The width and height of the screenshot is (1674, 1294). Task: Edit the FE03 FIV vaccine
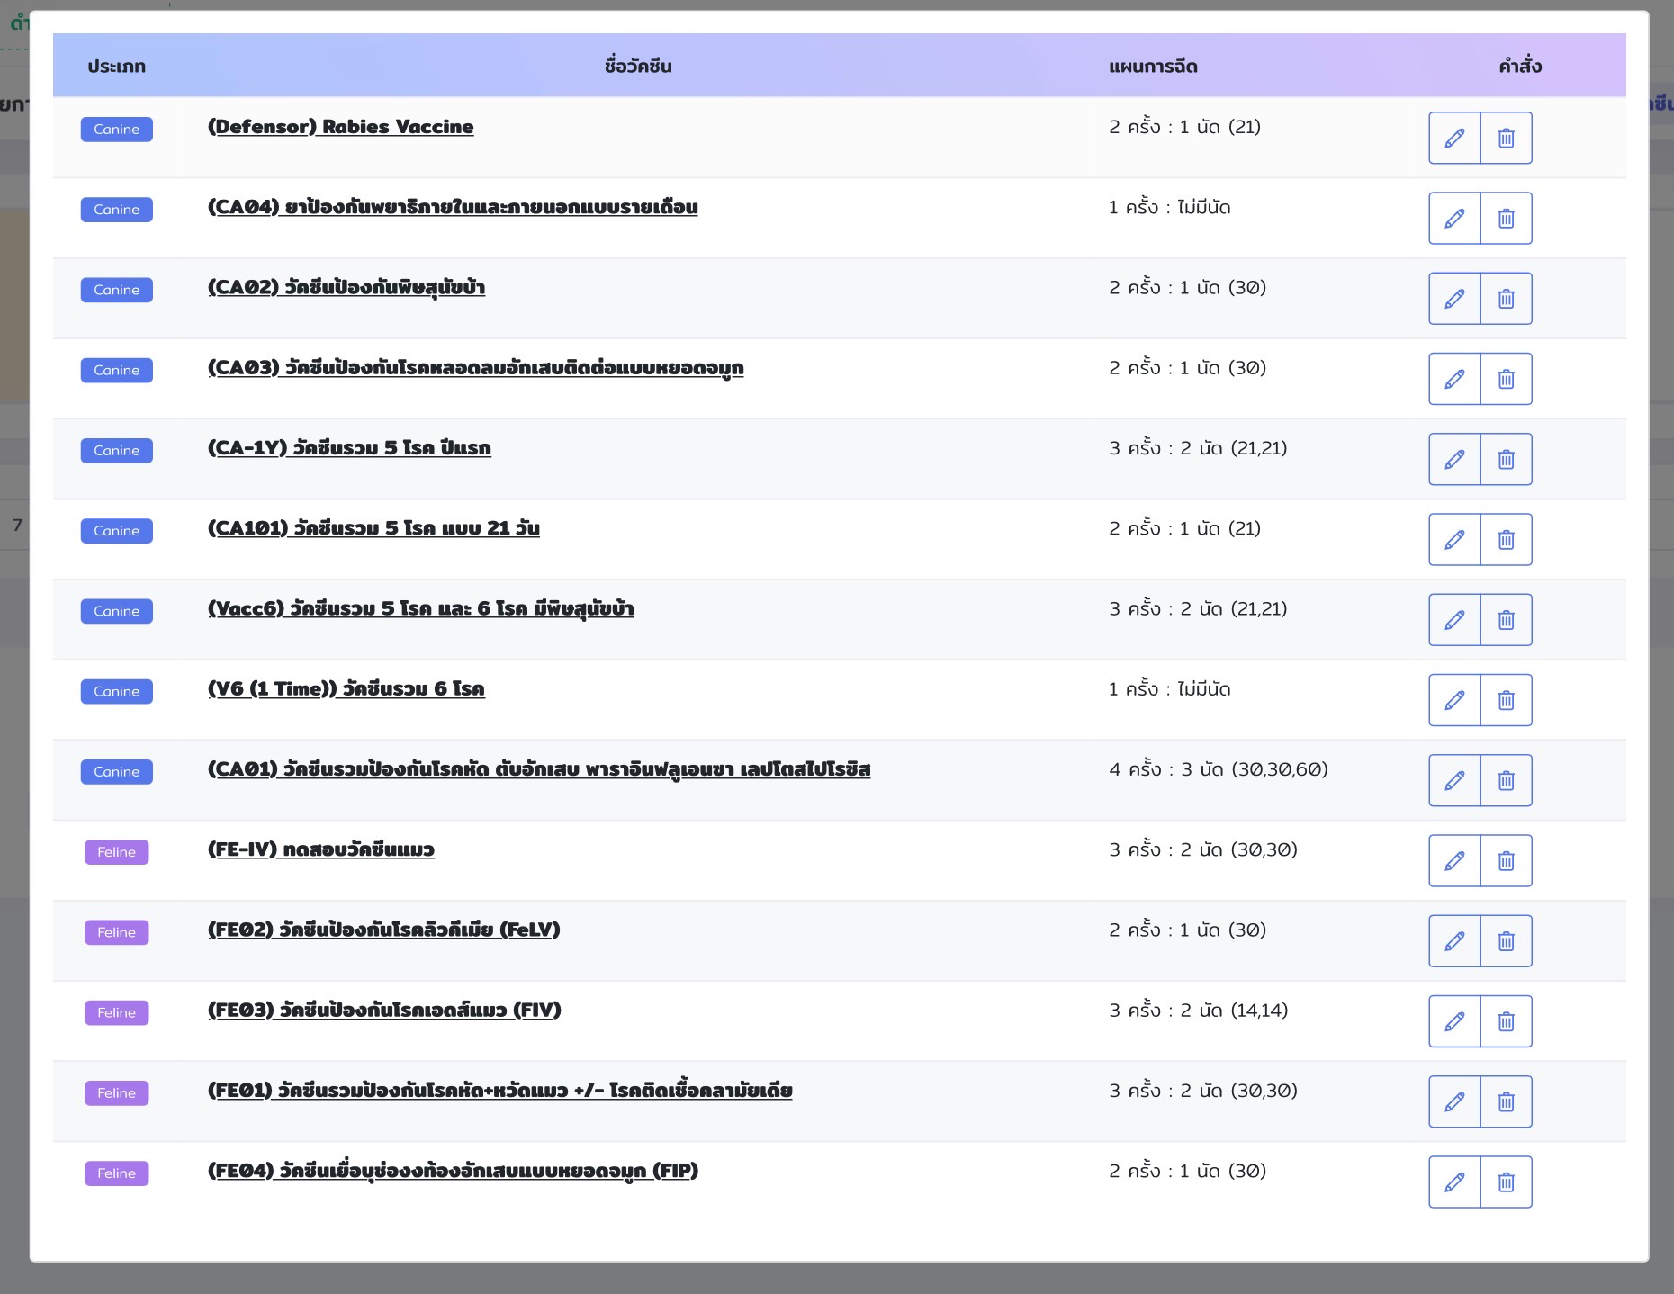pyautogui.click(x=1454, y=1021)
